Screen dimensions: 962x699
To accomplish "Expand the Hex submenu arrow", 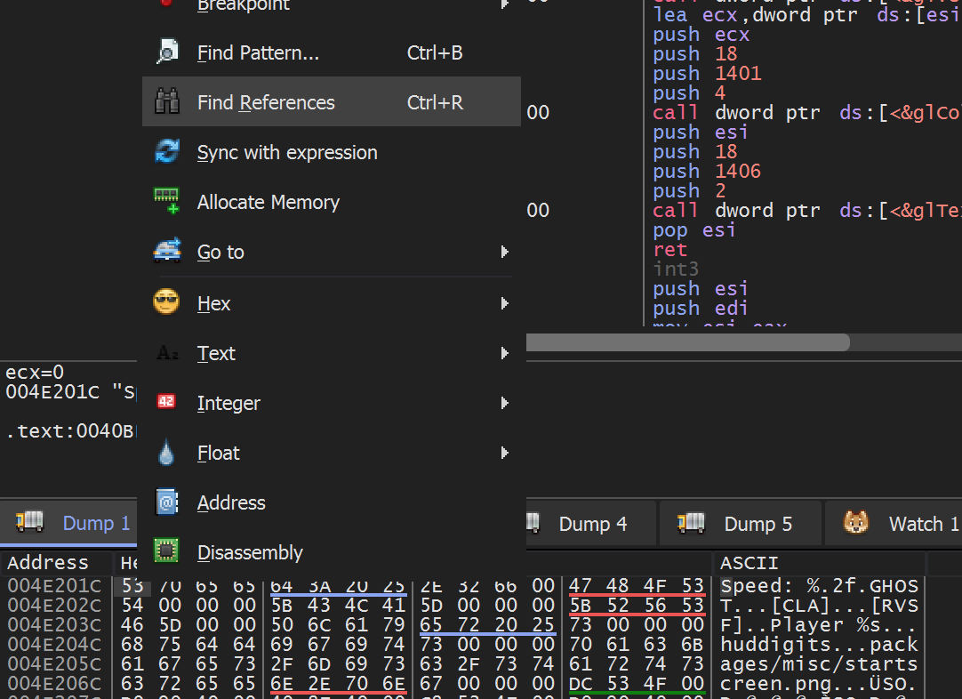I will point(504,303).
